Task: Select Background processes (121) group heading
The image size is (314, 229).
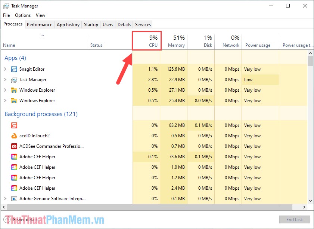Action: pyautogui.click(x=41, y=114)
